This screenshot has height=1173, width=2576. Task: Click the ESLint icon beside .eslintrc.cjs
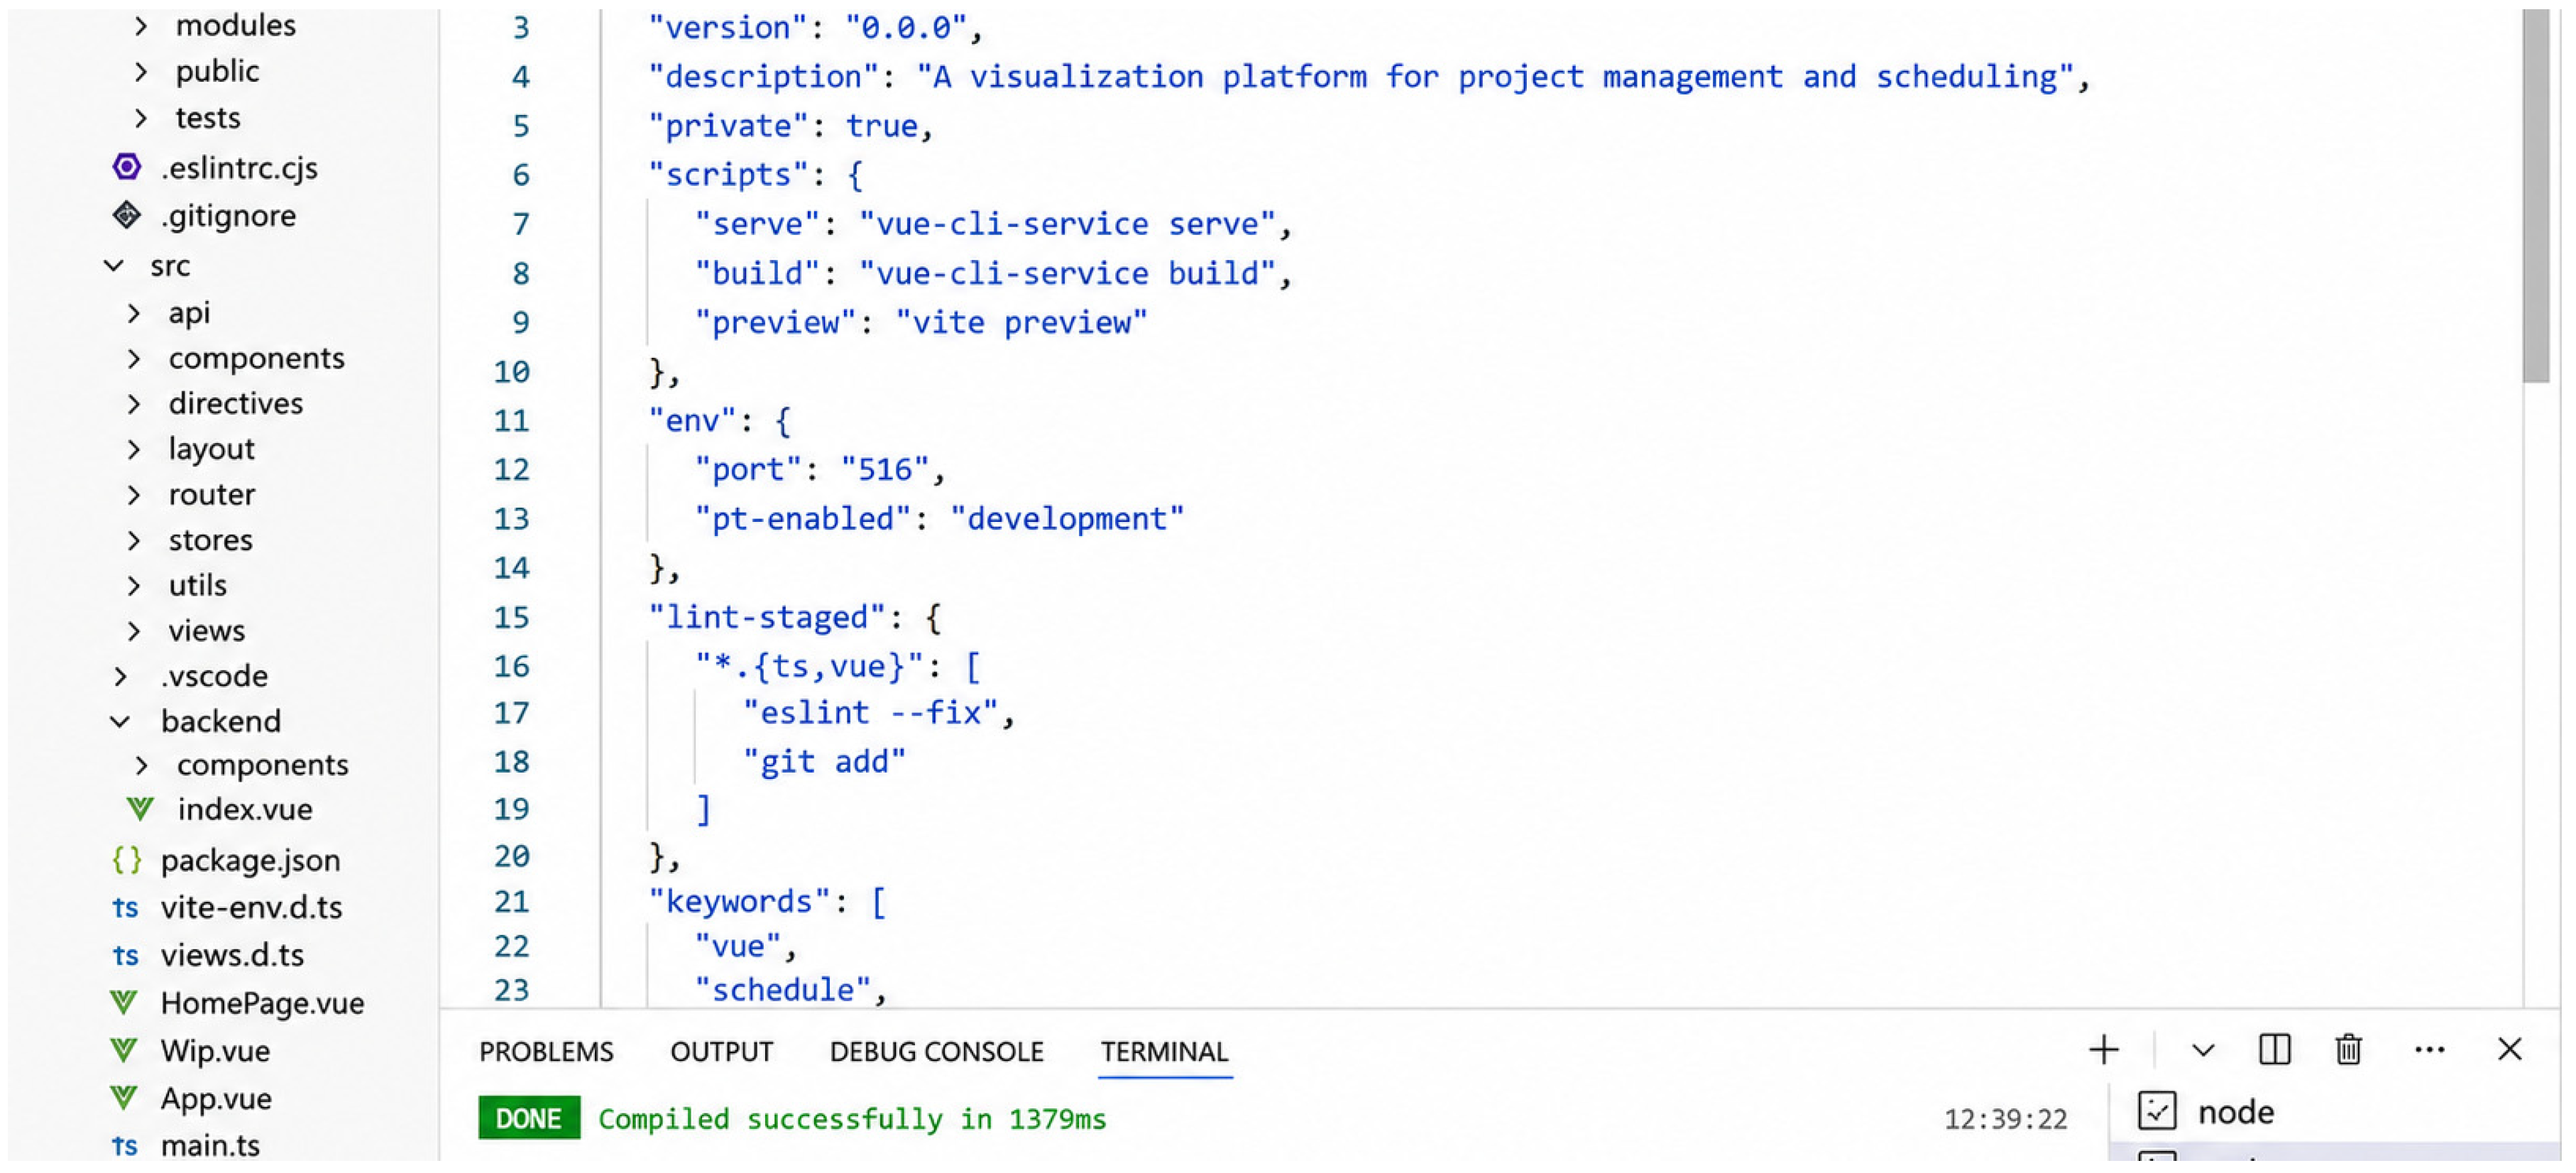(127, 167)
